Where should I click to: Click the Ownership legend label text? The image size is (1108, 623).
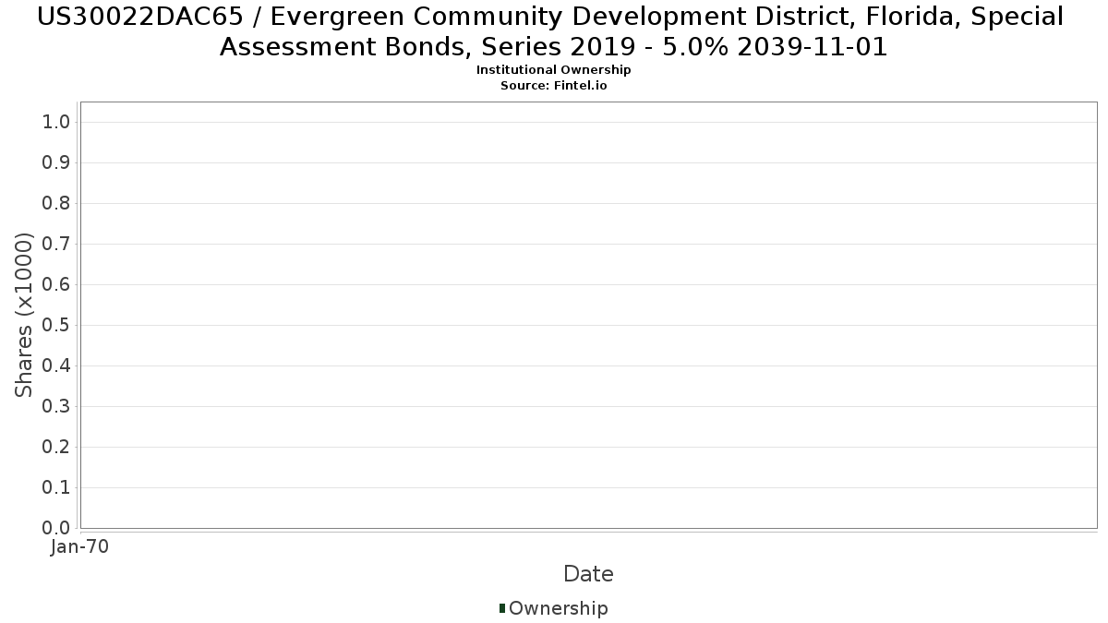click(558, 608)
